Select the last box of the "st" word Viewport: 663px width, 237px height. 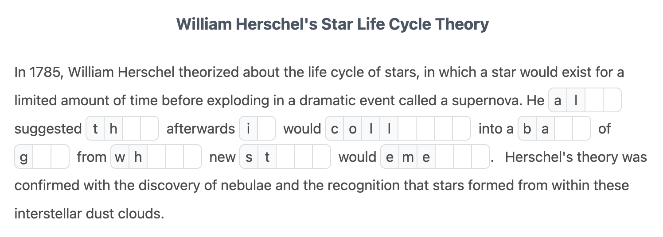point(321,157)
